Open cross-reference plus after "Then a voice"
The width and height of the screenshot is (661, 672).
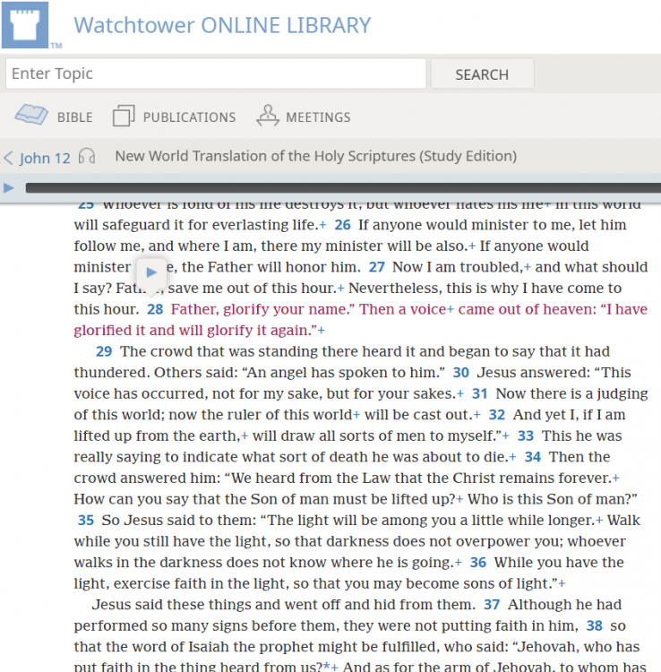click(451, 309)
